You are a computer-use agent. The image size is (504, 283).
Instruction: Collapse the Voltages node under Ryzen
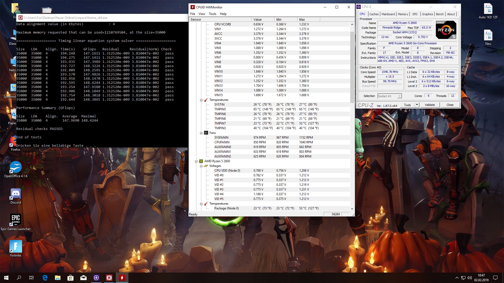click(x=201, y=166)
